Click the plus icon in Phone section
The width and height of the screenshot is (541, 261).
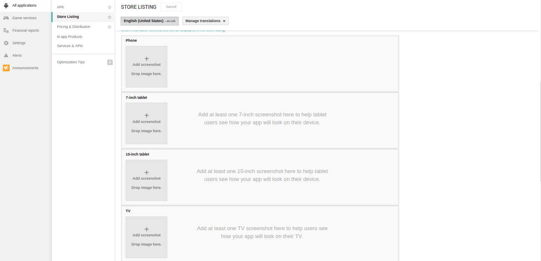pos(147,59)
